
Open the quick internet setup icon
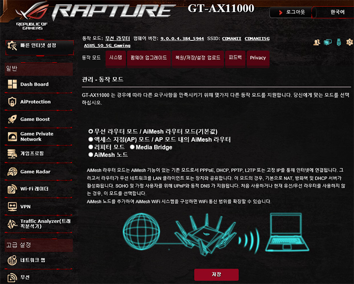click(x=12, y=46)
